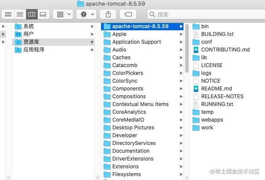The height and width of the screenshot is (180, 265).
Task: Click the search field
Action: [x=206, y=14]
